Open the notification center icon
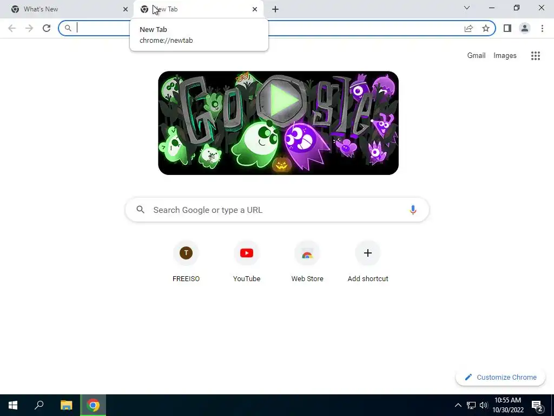This screenshot has height=416, width=554. 537,405
